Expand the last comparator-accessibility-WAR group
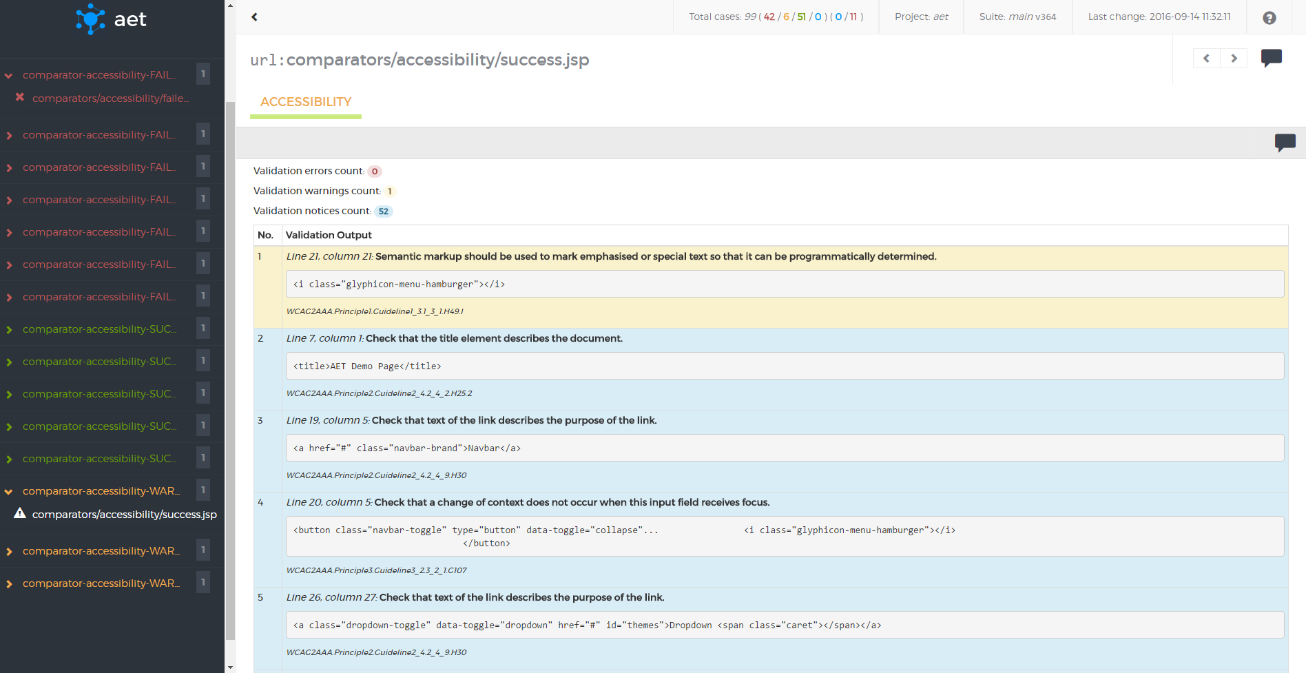This screenshot has width=1306, height=673. (9, 584)
